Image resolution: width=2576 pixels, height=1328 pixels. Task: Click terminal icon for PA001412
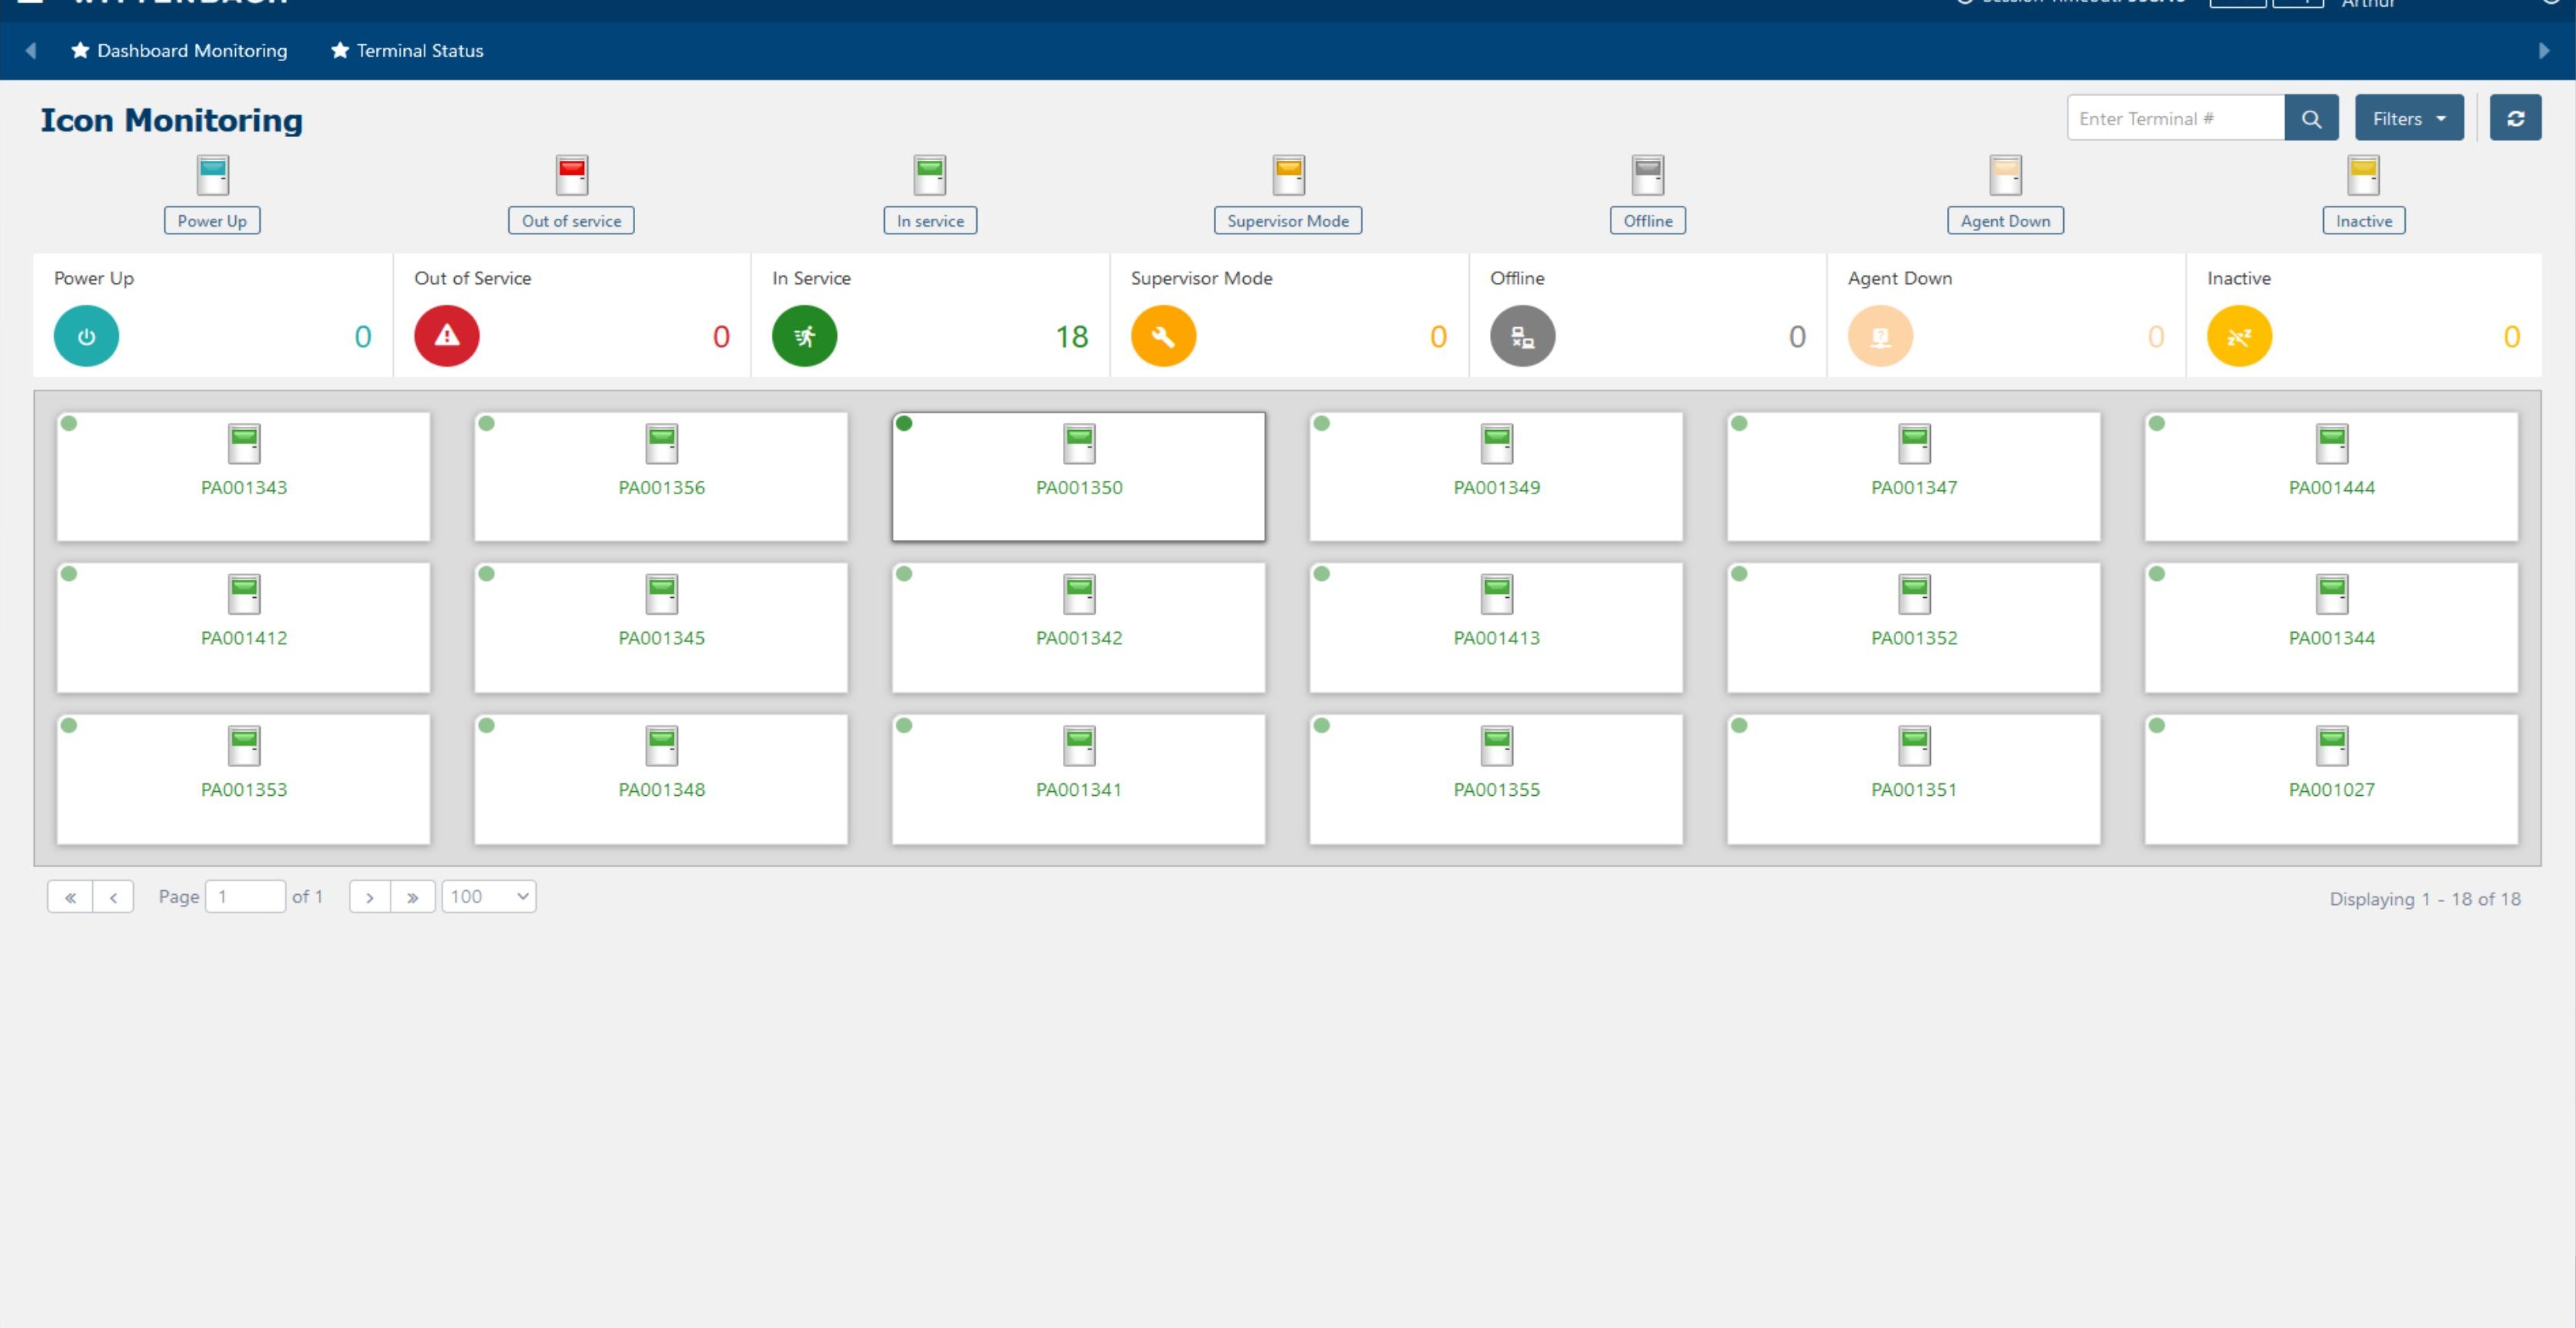244,594
